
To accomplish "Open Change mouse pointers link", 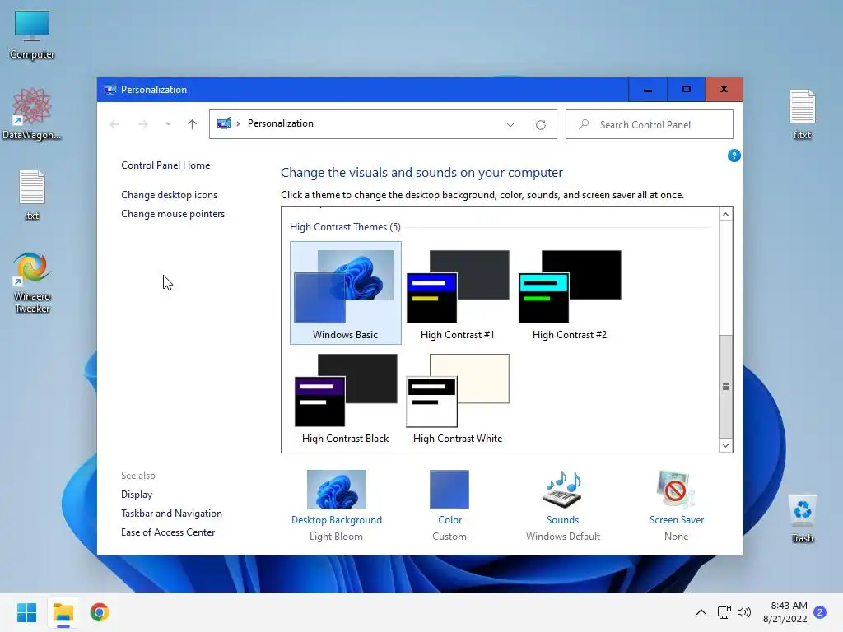I will click(x=173, y=213).
